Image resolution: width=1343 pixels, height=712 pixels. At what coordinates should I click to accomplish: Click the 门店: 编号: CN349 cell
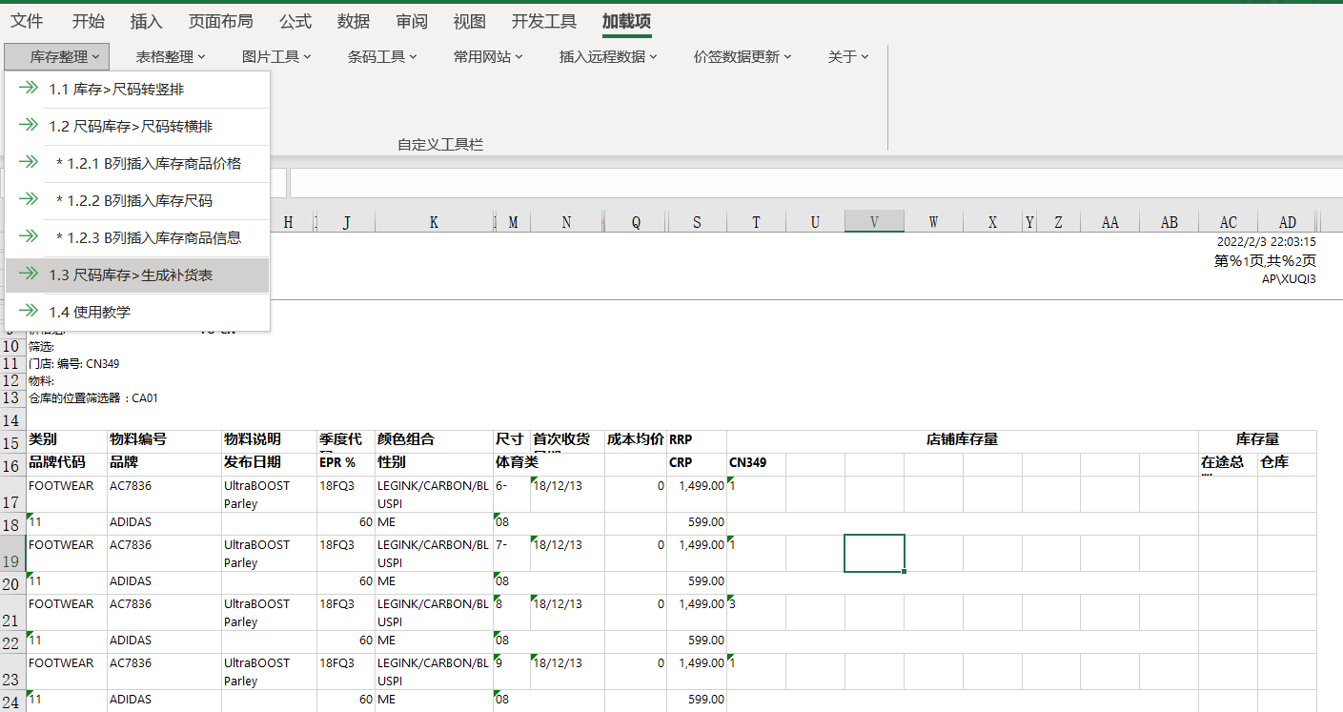[74, 364]
